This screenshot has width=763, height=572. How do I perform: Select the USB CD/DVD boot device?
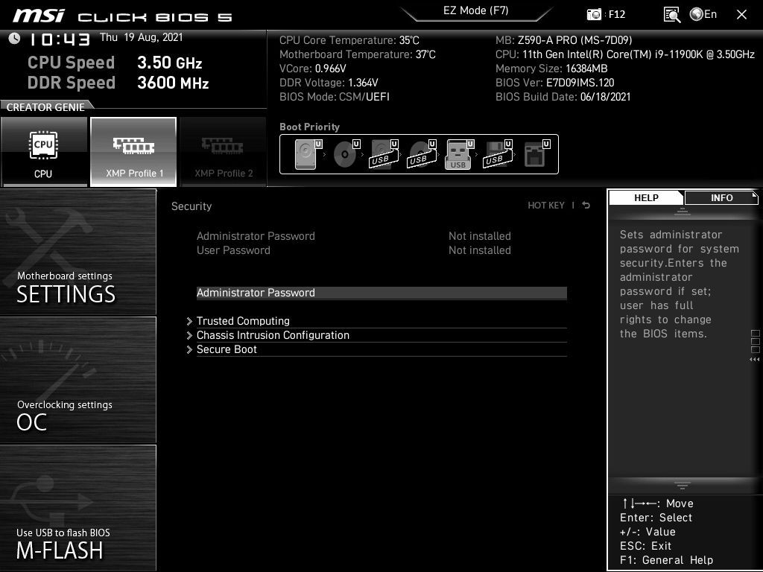click(422, 154)
